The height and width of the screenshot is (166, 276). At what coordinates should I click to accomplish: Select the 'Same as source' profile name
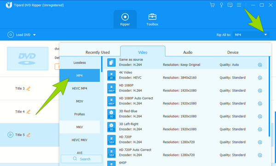coord(131,59)
